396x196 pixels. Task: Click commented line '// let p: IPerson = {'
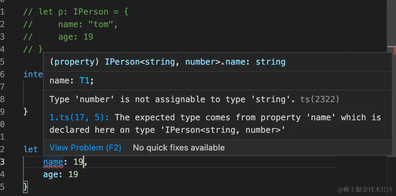76,12
